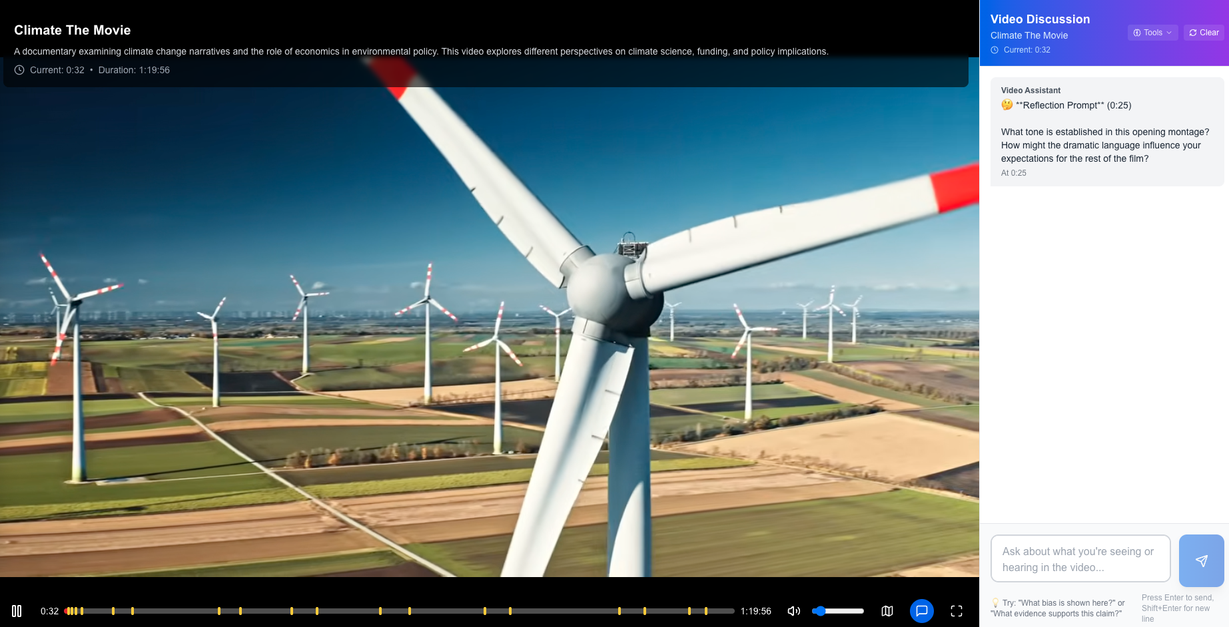Mute the video volume speaker icon
The image size is (1229, 627).
794,611
